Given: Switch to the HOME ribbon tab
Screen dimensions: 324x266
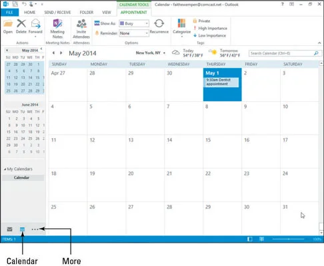Looking at the screenshot, I should [29, 13].
